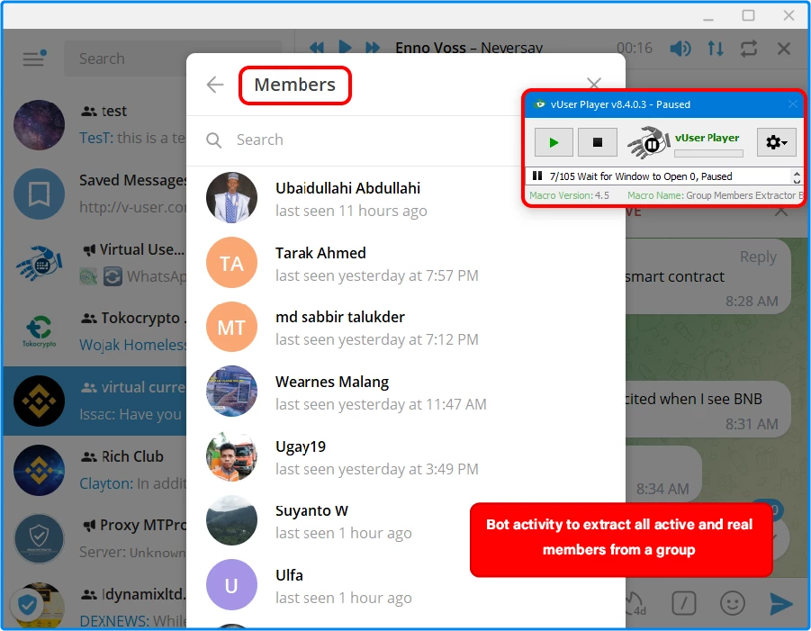Image resolution: width=811 pixels, height=631 pixels.
Task: Toggle playback order arrows icon
Action: pyautogui.click(x=716, y=49)
